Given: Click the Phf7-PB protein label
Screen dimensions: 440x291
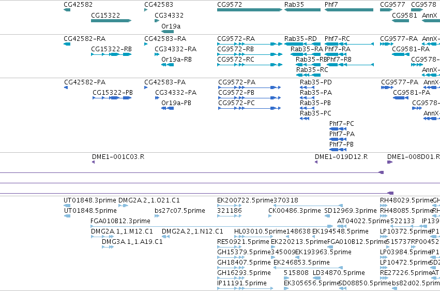Looking at the screenshot, I should click(341, 144).
